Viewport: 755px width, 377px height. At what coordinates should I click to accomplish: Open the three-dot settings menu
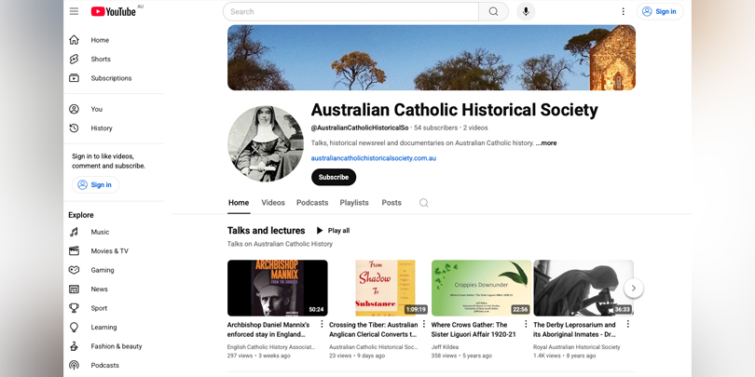[623, 11]
